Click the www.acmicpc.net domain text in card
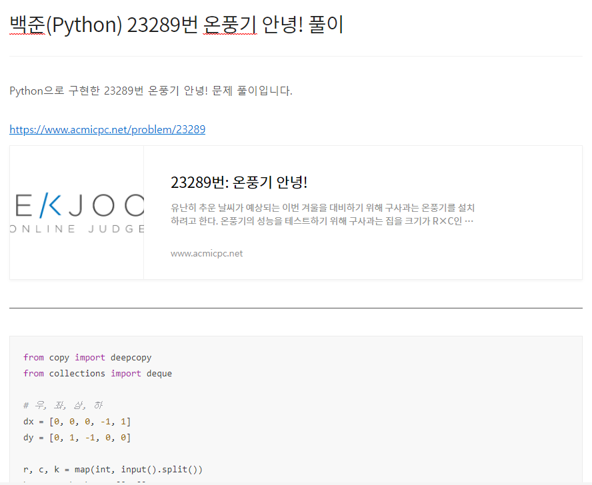592x485 pixels. pos(207,253)
